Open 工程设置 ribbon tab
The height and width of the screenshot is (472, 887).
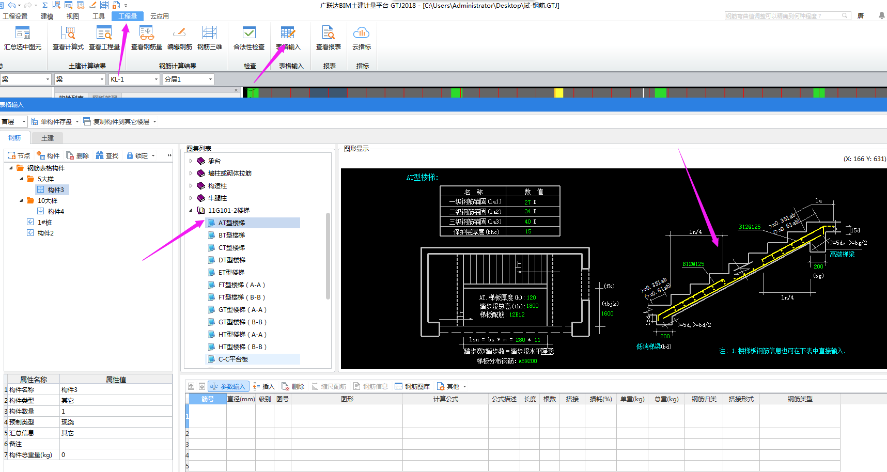click(x=15, y=16)
